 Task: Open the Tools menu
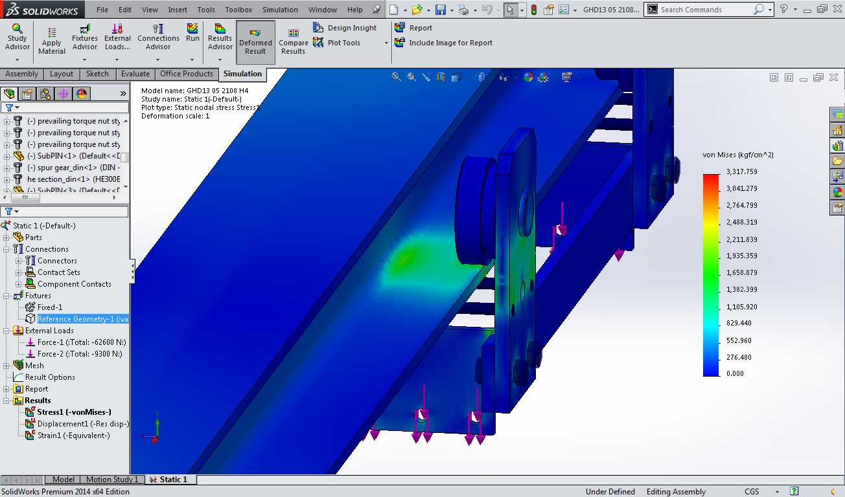click(206, 10)
